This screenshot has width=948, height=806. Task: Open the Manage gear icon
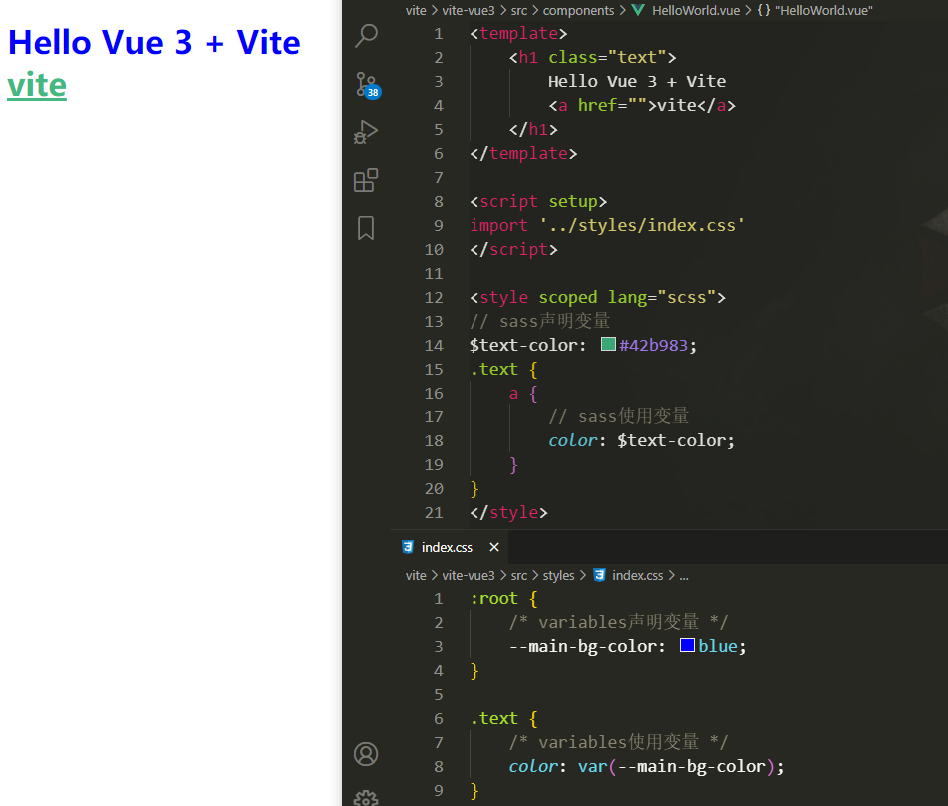(366, 798)
